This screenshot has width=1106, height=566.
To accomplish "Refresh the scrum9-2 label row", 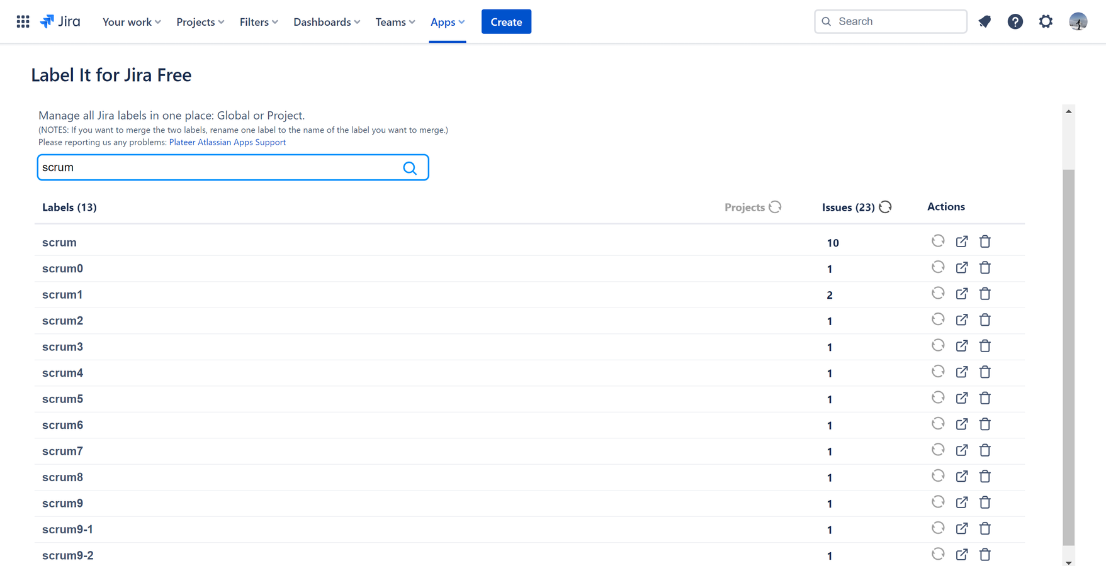I will [x=938, y=554].
